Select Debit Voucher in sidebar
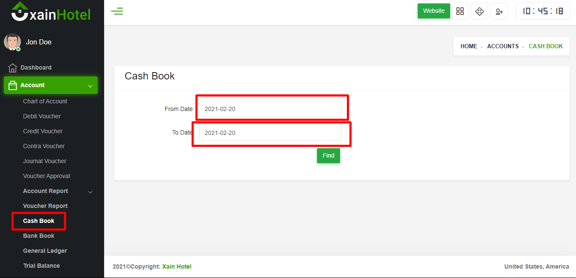This screenshot has width=576, height=278. coord(42,116)
